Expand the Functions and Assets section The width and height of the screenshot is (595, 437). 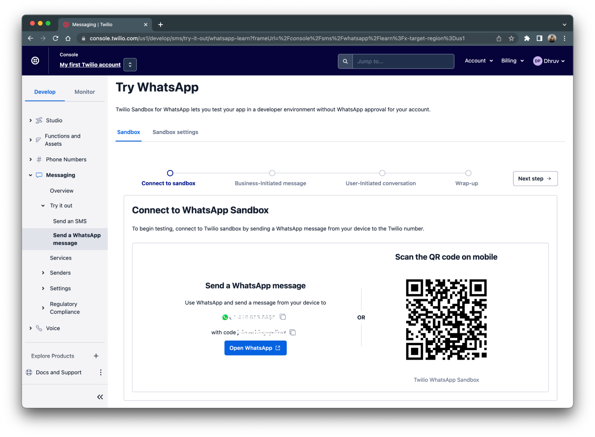tap(30, 140)
